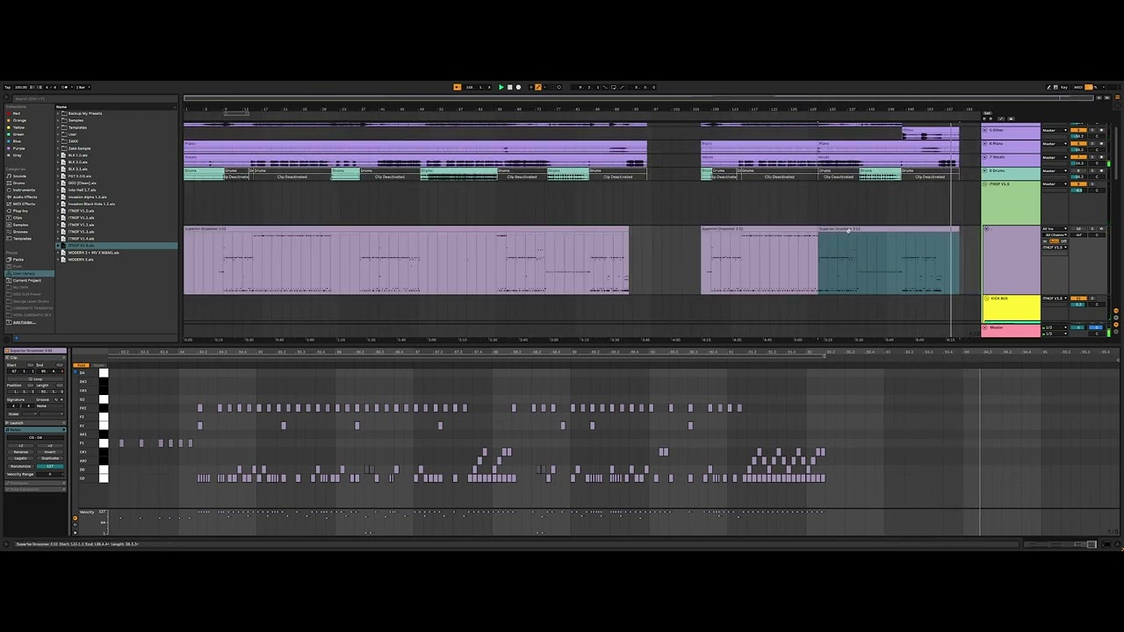Click the tempo field showing 100.00
Viewport: 1124px width, 632px height.
click(21, 87)
